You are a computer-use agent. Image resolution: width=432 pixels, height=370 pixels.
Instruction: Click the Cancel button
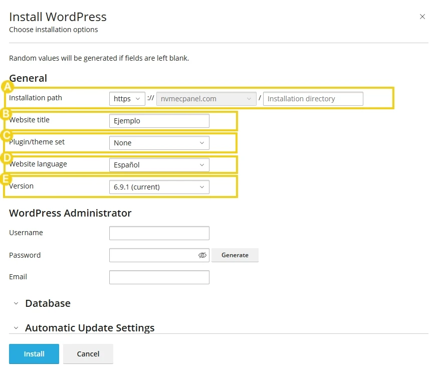coord(88,353)
